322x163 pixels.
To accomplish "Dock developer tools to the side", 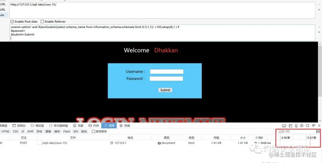I will (307, 126).
